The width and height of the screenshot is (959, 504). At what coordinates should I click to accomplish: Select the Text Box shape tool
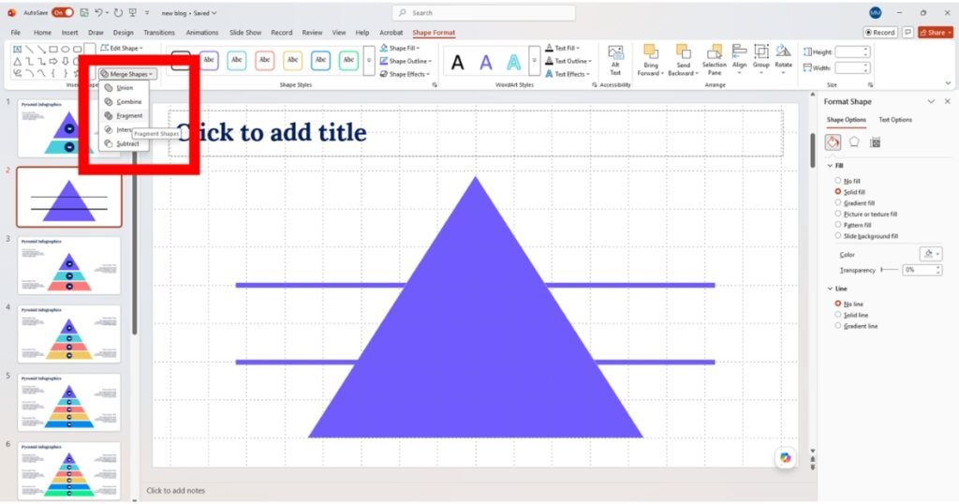(17, 49)
